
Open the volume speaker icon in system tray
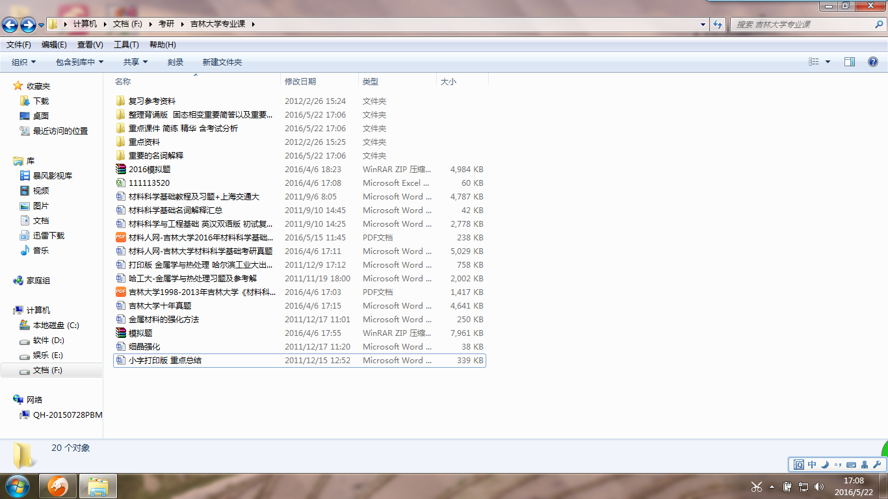[818, 487]
